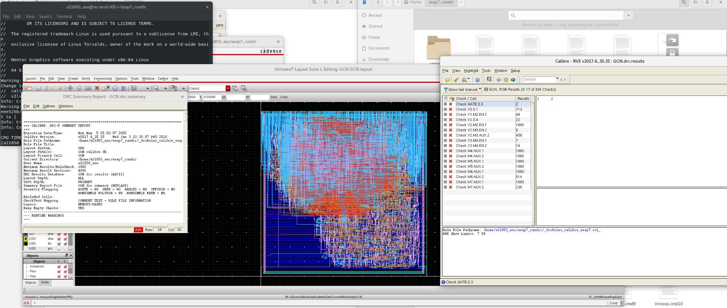Click the Save icon in Virtuoso toolbar
The image size is (727, 308).
(x=39, y=88)
